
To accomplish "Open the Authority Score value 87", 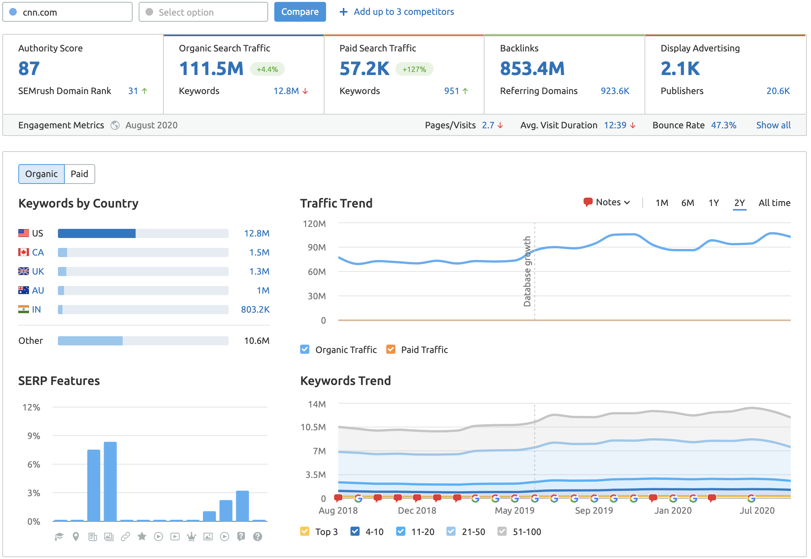I will [x=29, y=69].
